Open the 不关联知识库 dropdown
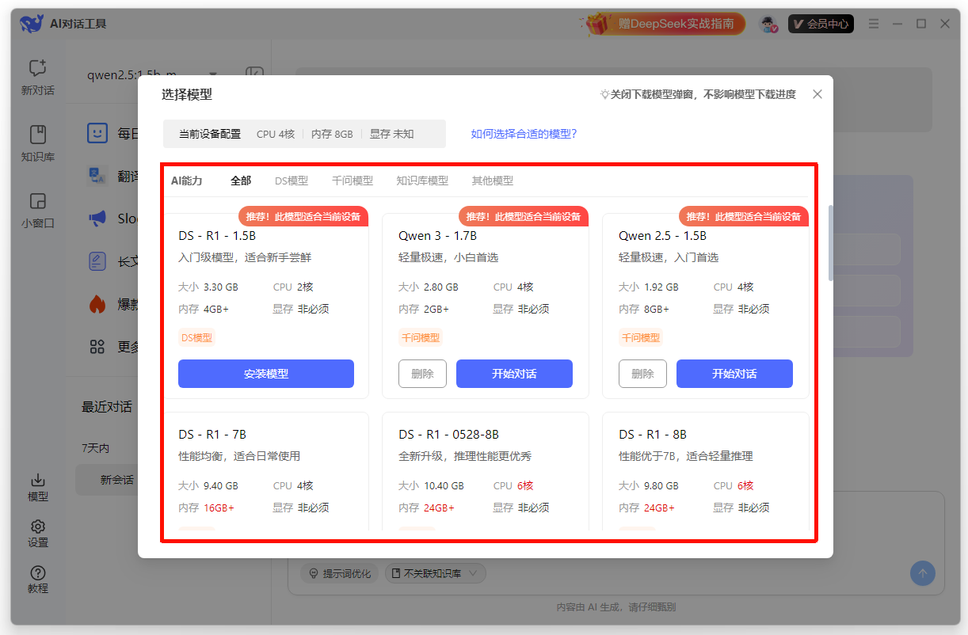Image resolution: width=968 pixels, height=635 pixels. [435, 572]
